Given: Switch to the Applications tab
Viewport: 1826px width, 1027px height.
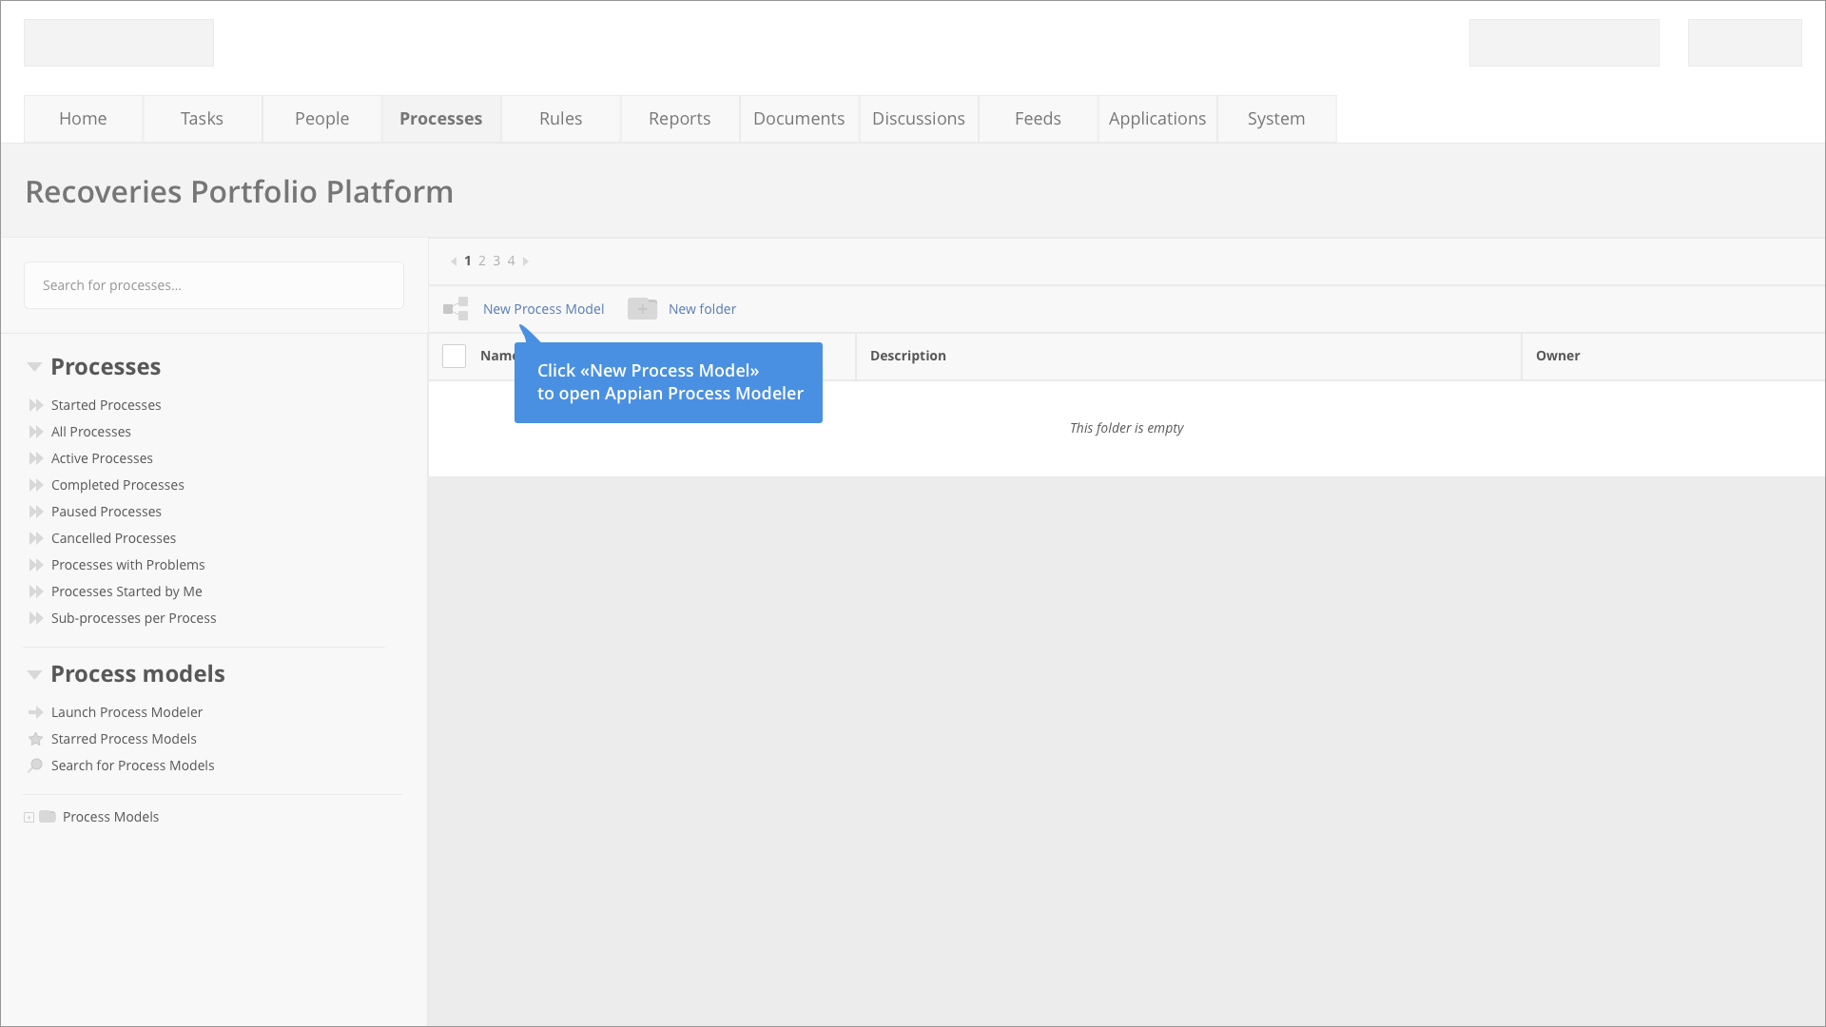Looking at the screenshot, I should [1156, 119].
